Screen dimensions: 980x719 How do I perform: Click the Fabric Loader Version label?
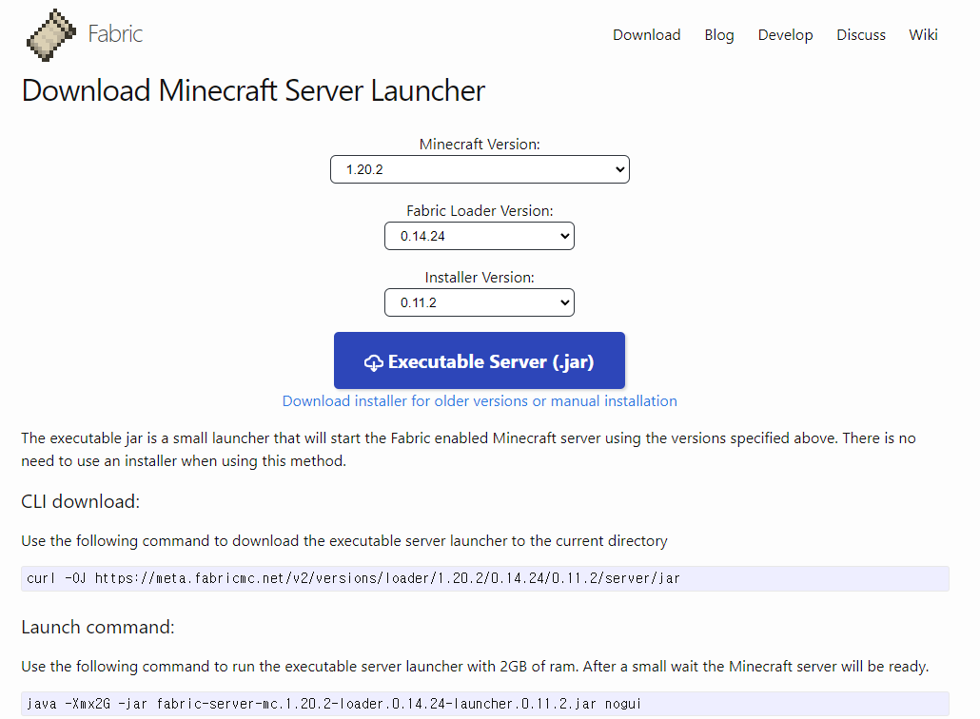click(x=480, y=211)
